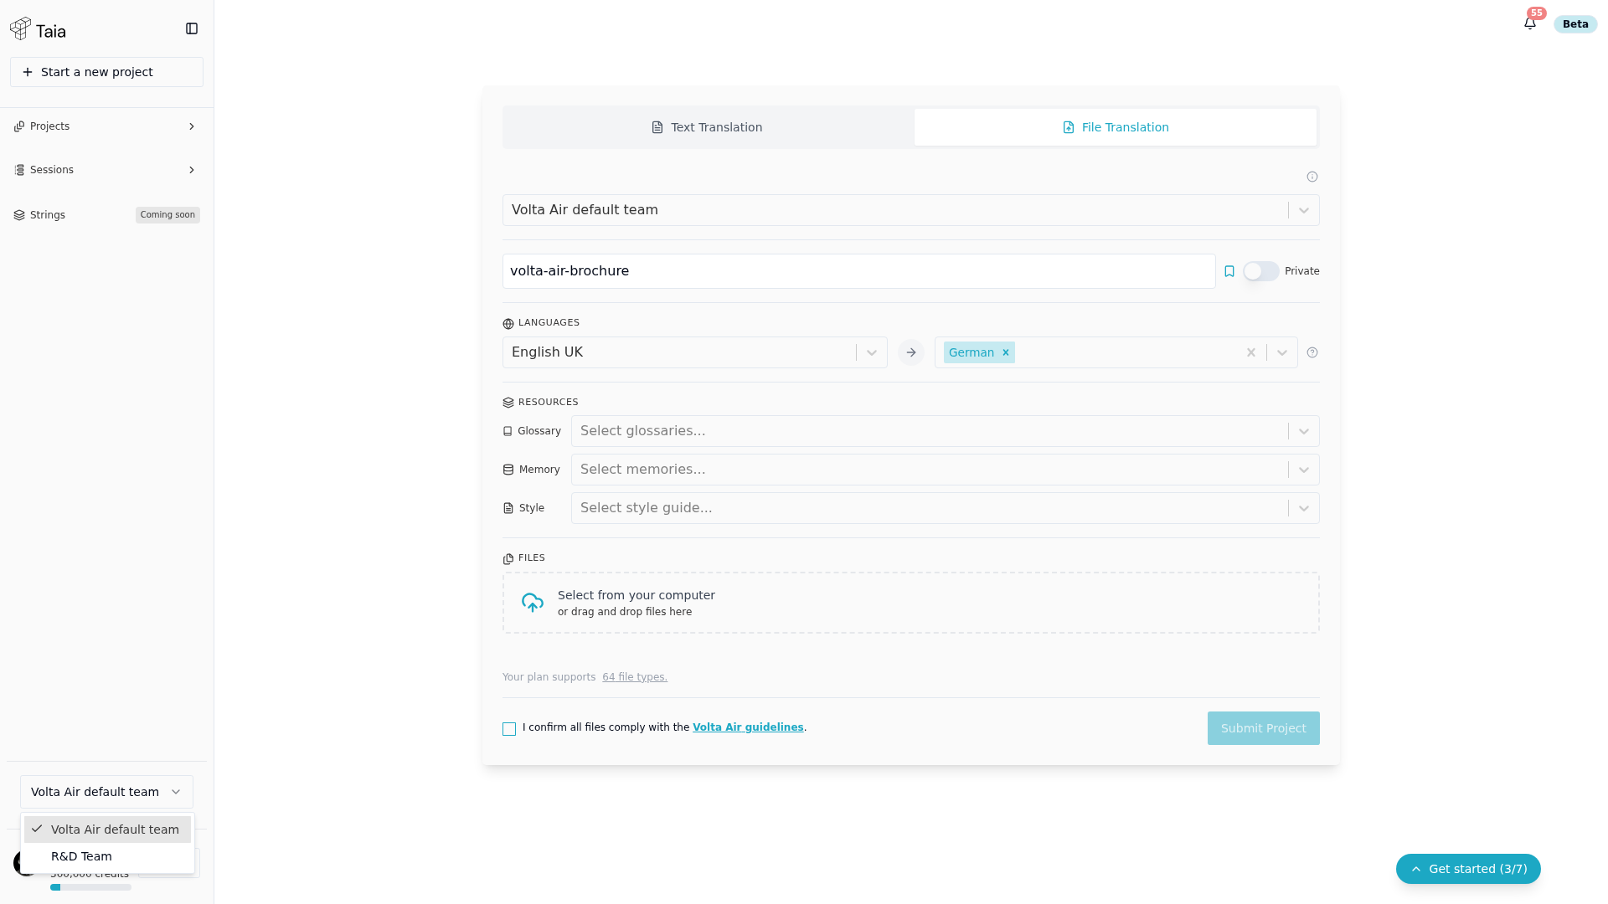
Task: Click the Taia logo icon
Action: point(21,29)
